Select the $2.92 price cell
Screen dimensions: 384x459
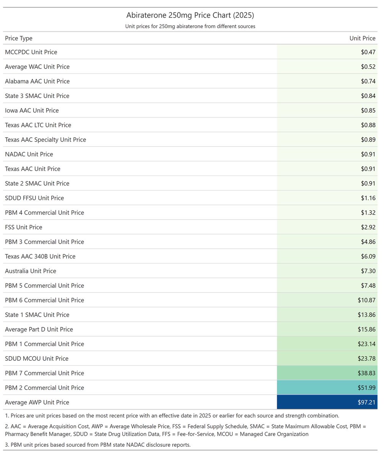click(327, 227)
